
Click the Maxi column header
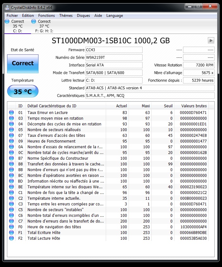[x=140, y=106]
